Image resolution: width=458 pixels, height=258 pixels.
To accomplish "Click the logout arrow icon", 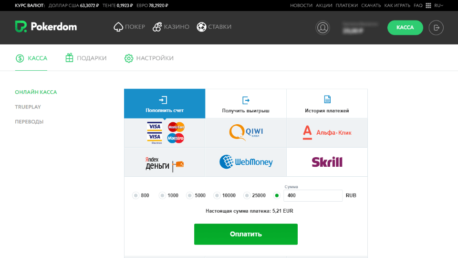I will click(x=436, y=28).
